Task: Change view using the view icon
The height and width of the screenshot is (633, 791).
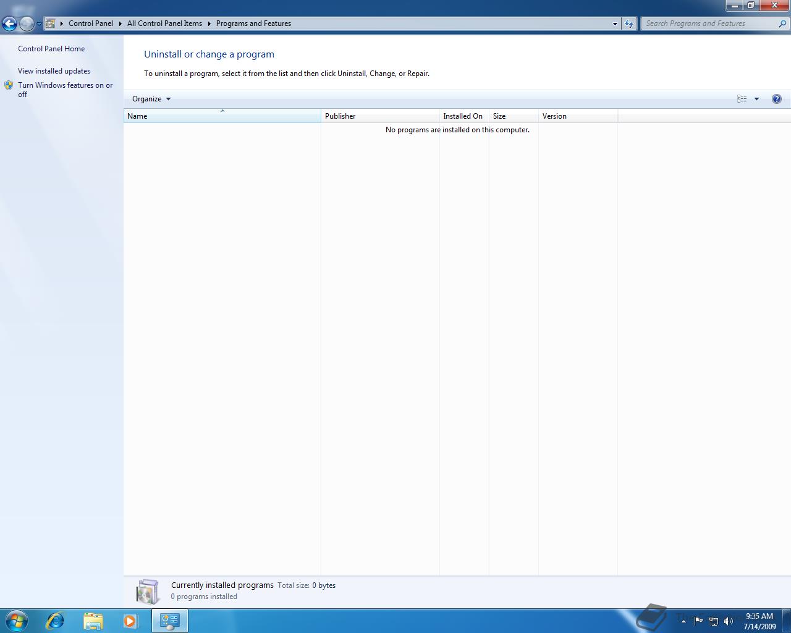Action: pyautogui.click(x=742, y=99)
